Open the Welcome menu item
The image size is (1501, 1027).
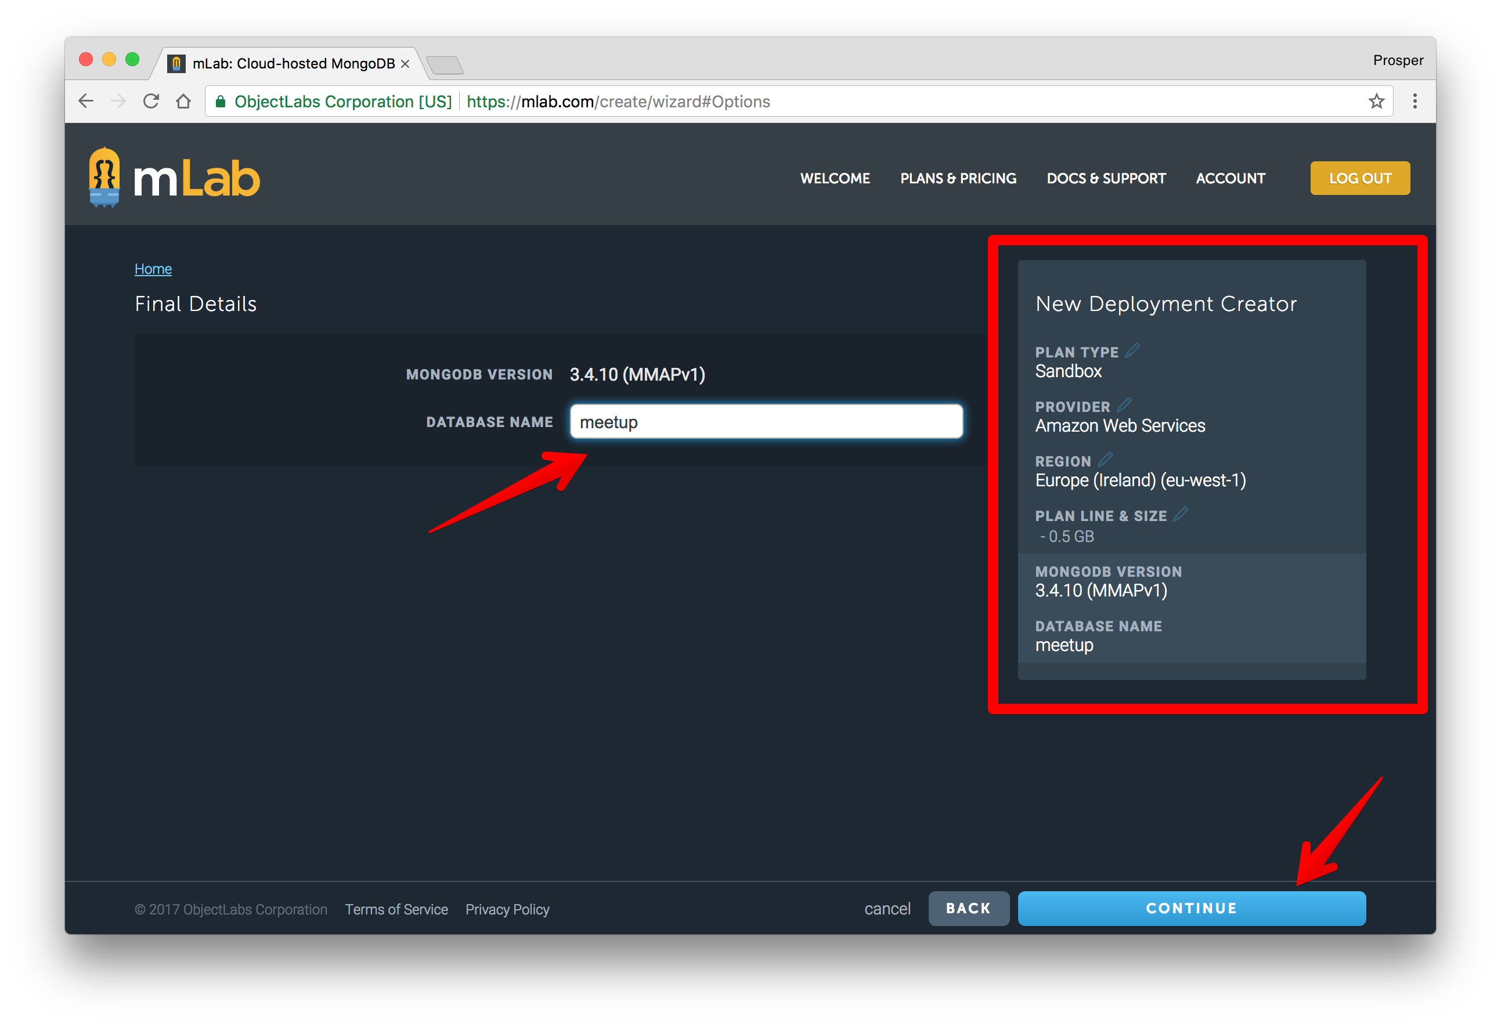(835, 178)
